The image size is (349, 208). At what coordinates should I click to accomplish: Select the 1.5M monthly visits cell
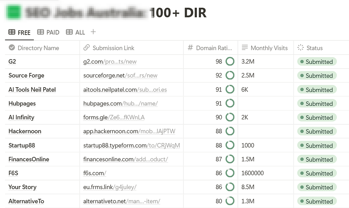coord(266,159)
